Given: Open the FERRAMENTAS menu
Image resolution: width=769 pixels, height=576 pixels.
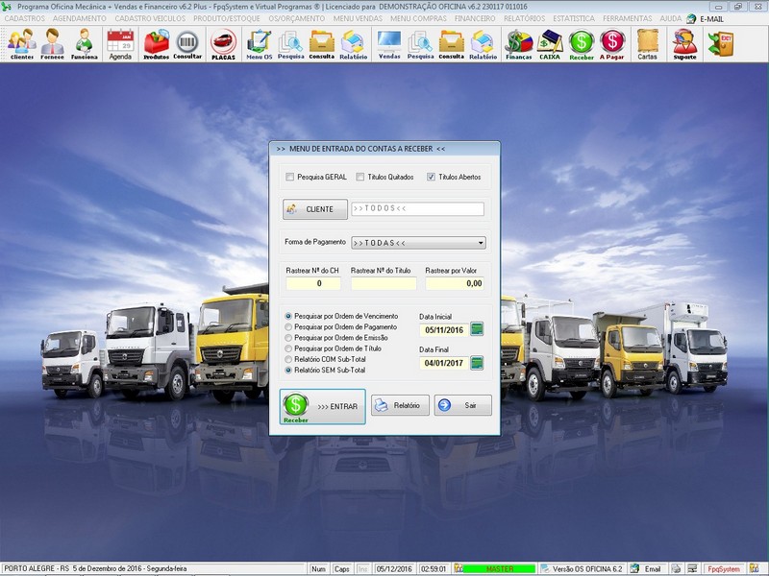Looking at the screenshot, I should (628, 18).
